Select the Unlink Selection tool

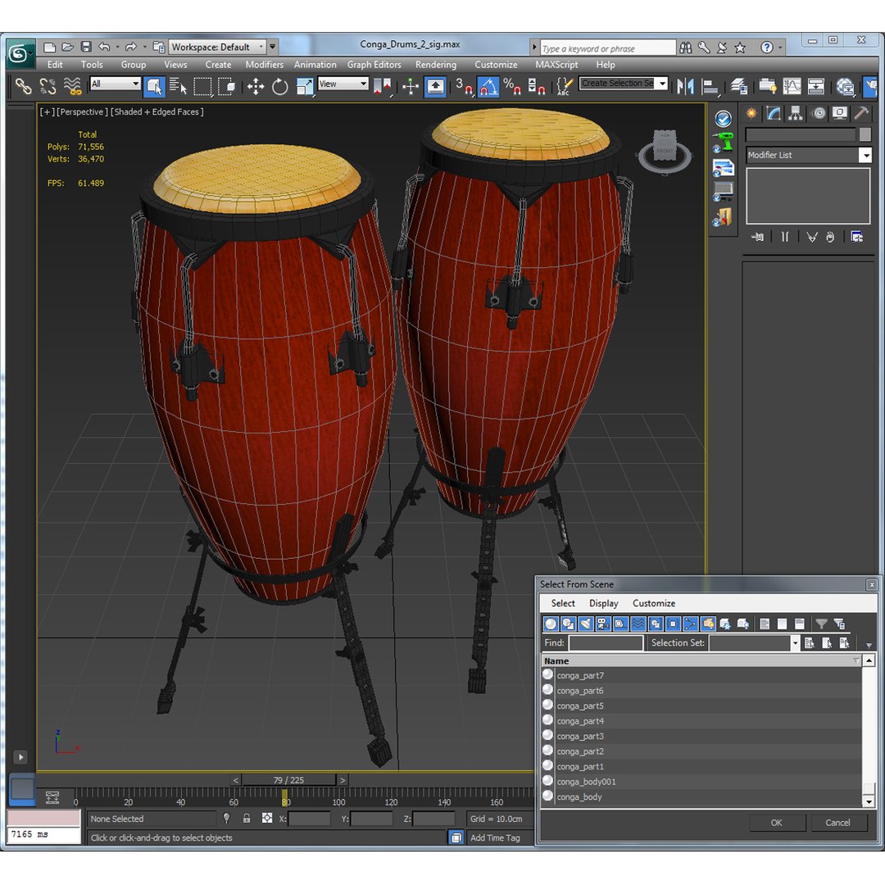pos(48,86)
